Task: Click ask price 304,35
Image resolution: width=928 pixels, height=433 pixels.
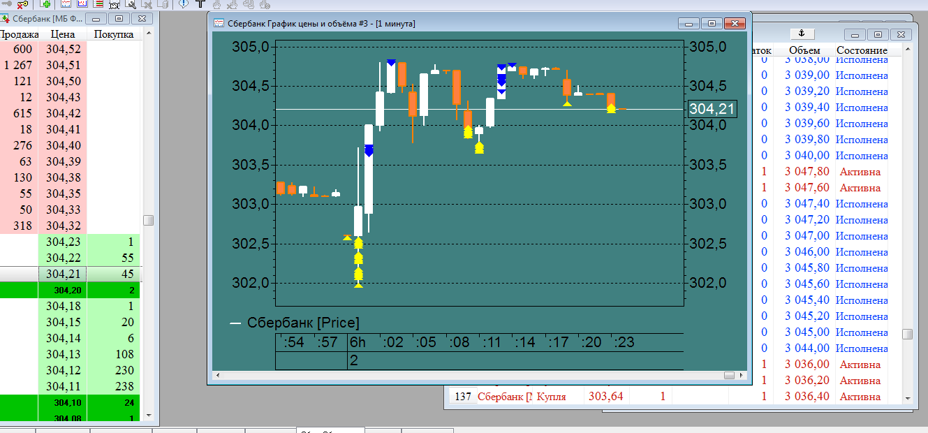Action: pos(64,193)
